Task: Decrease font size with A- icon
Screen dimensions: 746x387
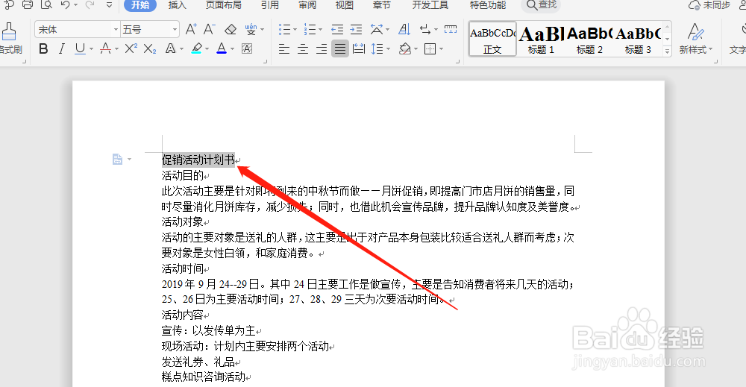Action: 210,30
